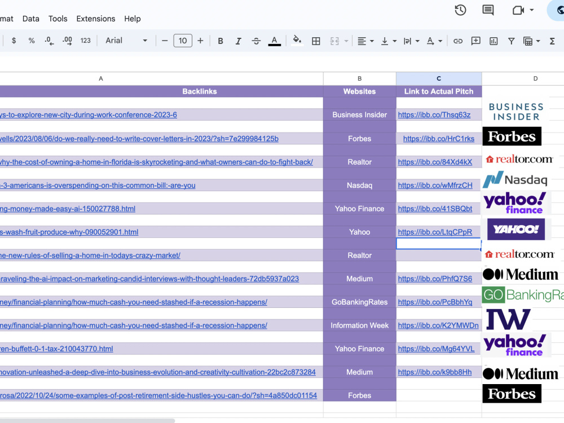
Task: Open the cover-letters-in-2023 backlink
Action: (x=139, y=139)
